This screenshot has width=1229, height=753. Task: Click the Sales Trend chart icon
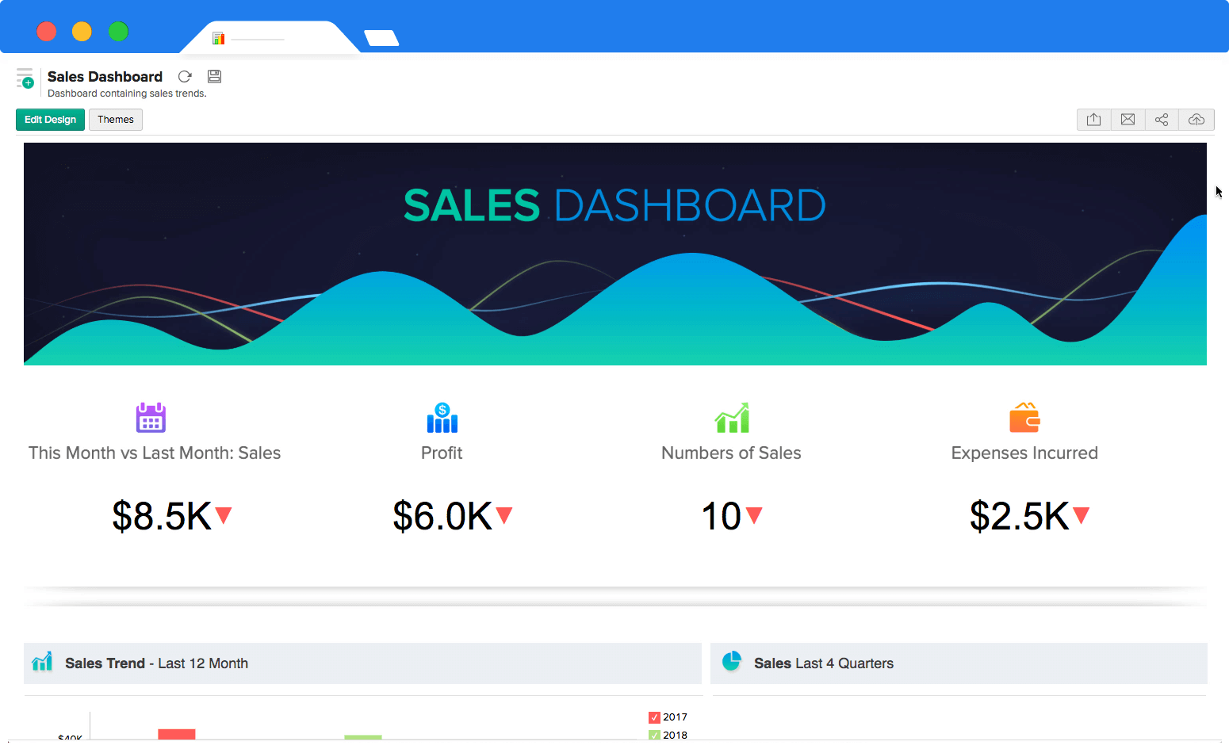(42, 661)
